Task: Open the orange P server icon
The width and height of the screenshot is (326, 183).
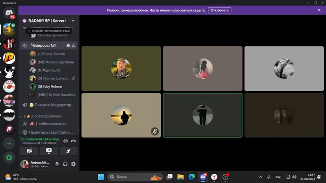Action: (9, 58)
